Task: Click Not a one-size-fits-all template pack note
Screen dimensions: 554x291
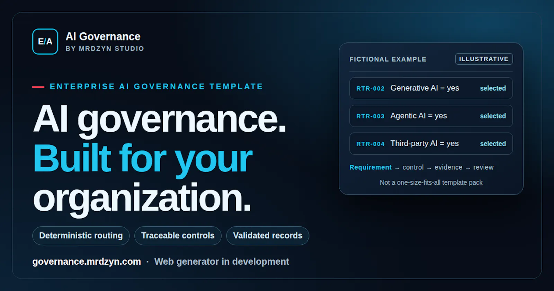Action: pos(431,183)
